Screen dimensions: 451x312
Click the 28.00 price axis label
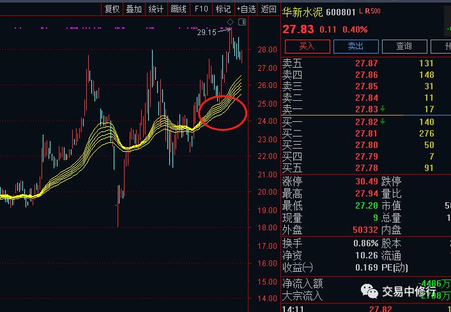(267, 49)
